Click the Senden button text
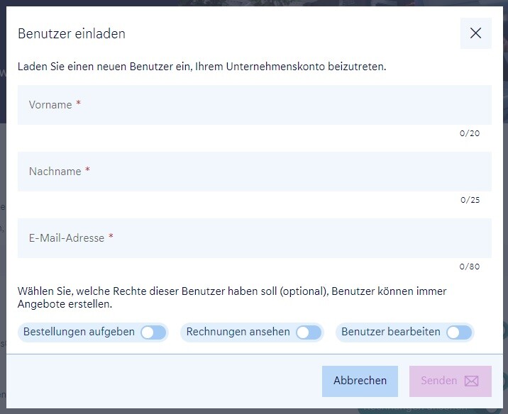This screenshot has height=414, width=508. (x=438, y=381)
